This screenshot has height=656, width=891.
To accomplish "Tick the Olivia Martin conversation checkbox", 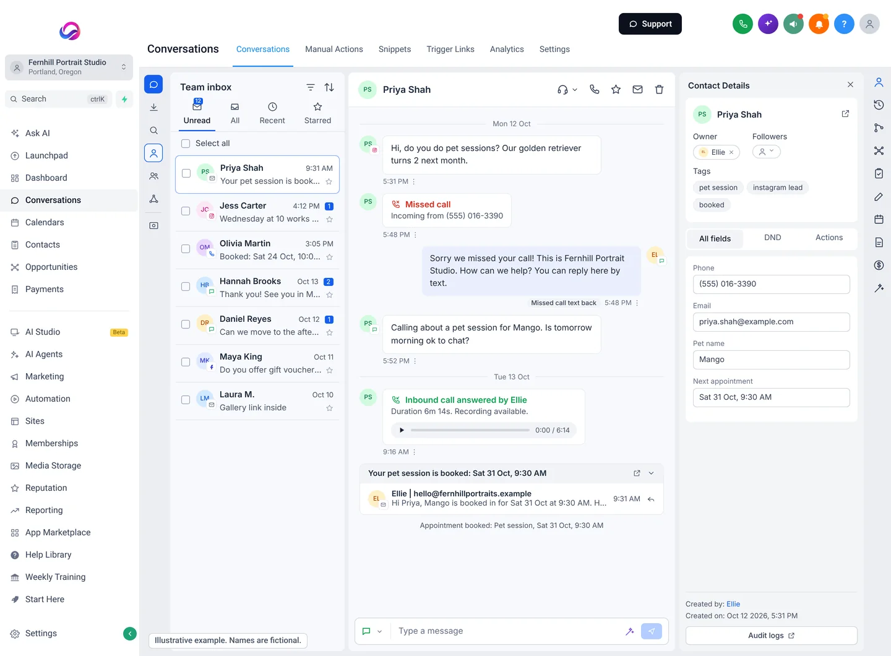I will pyautogui.click(x=185, y=249).
